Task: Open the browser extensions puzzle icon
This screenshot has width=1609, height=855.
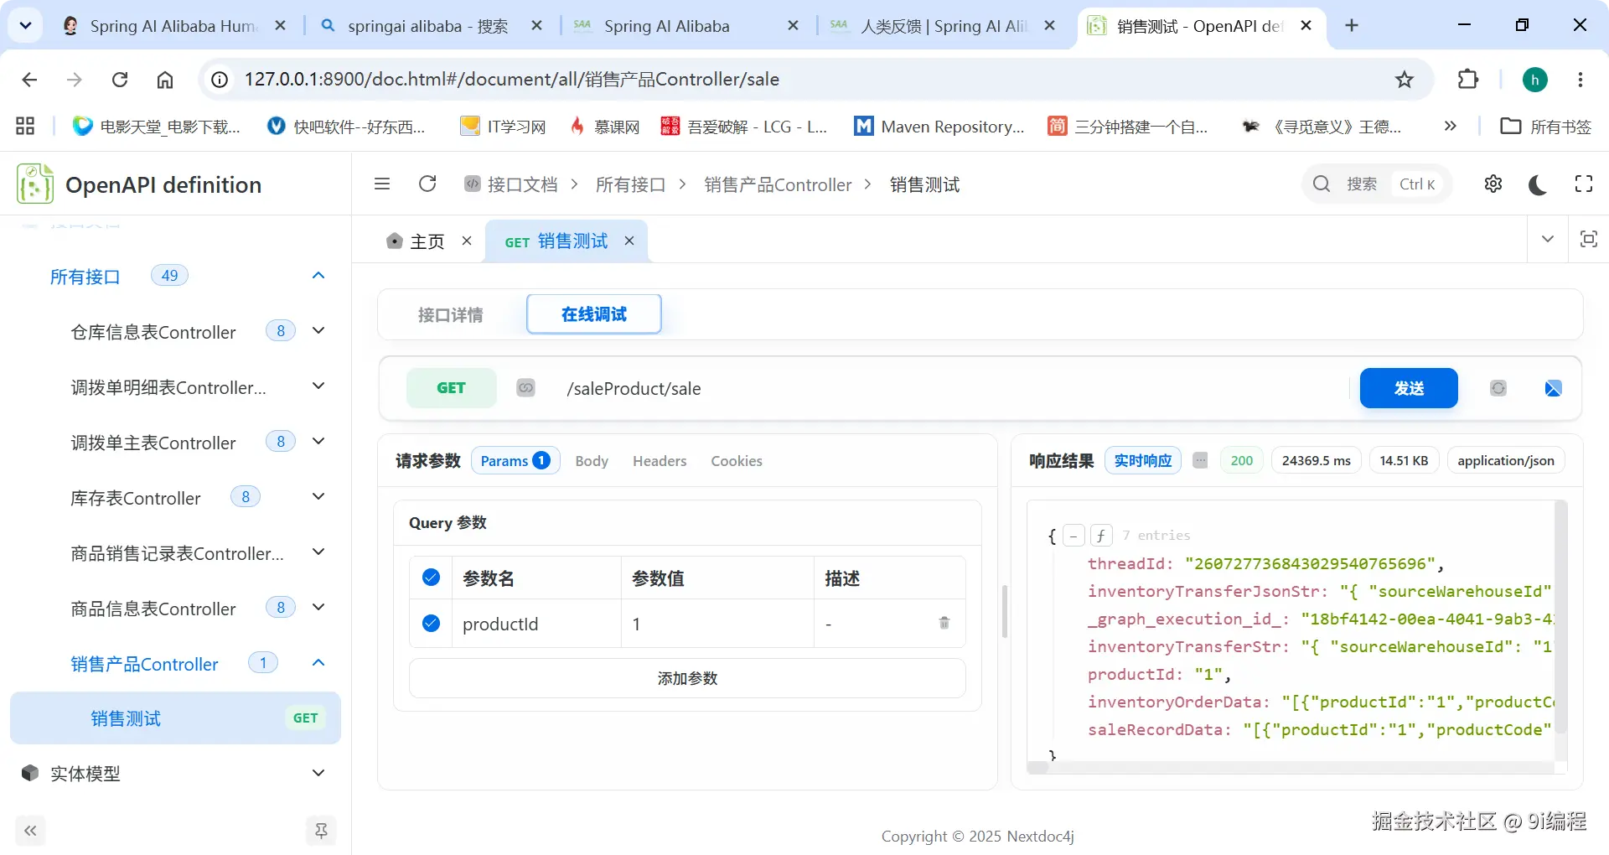Action: 1468,80
